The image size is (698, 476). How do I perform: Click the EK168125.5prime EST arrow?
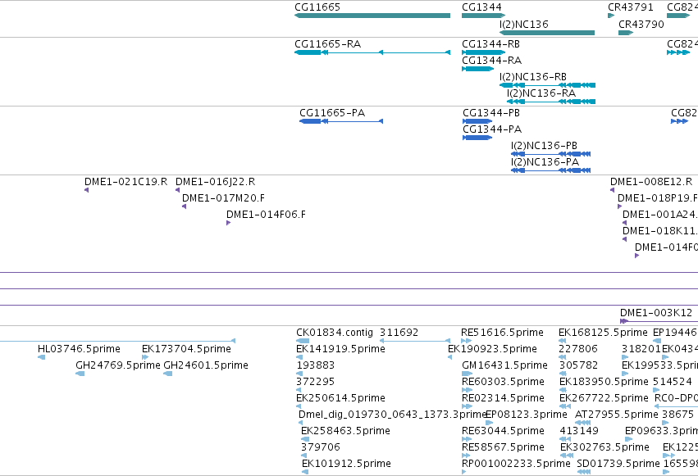[562, 341]
